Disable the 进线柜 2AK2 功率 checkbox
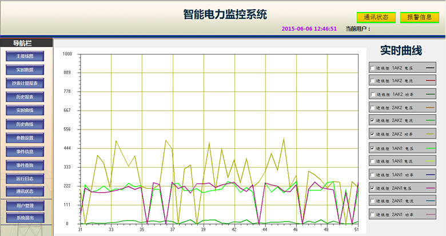This screenshot has width=446, height=236. 373,134
